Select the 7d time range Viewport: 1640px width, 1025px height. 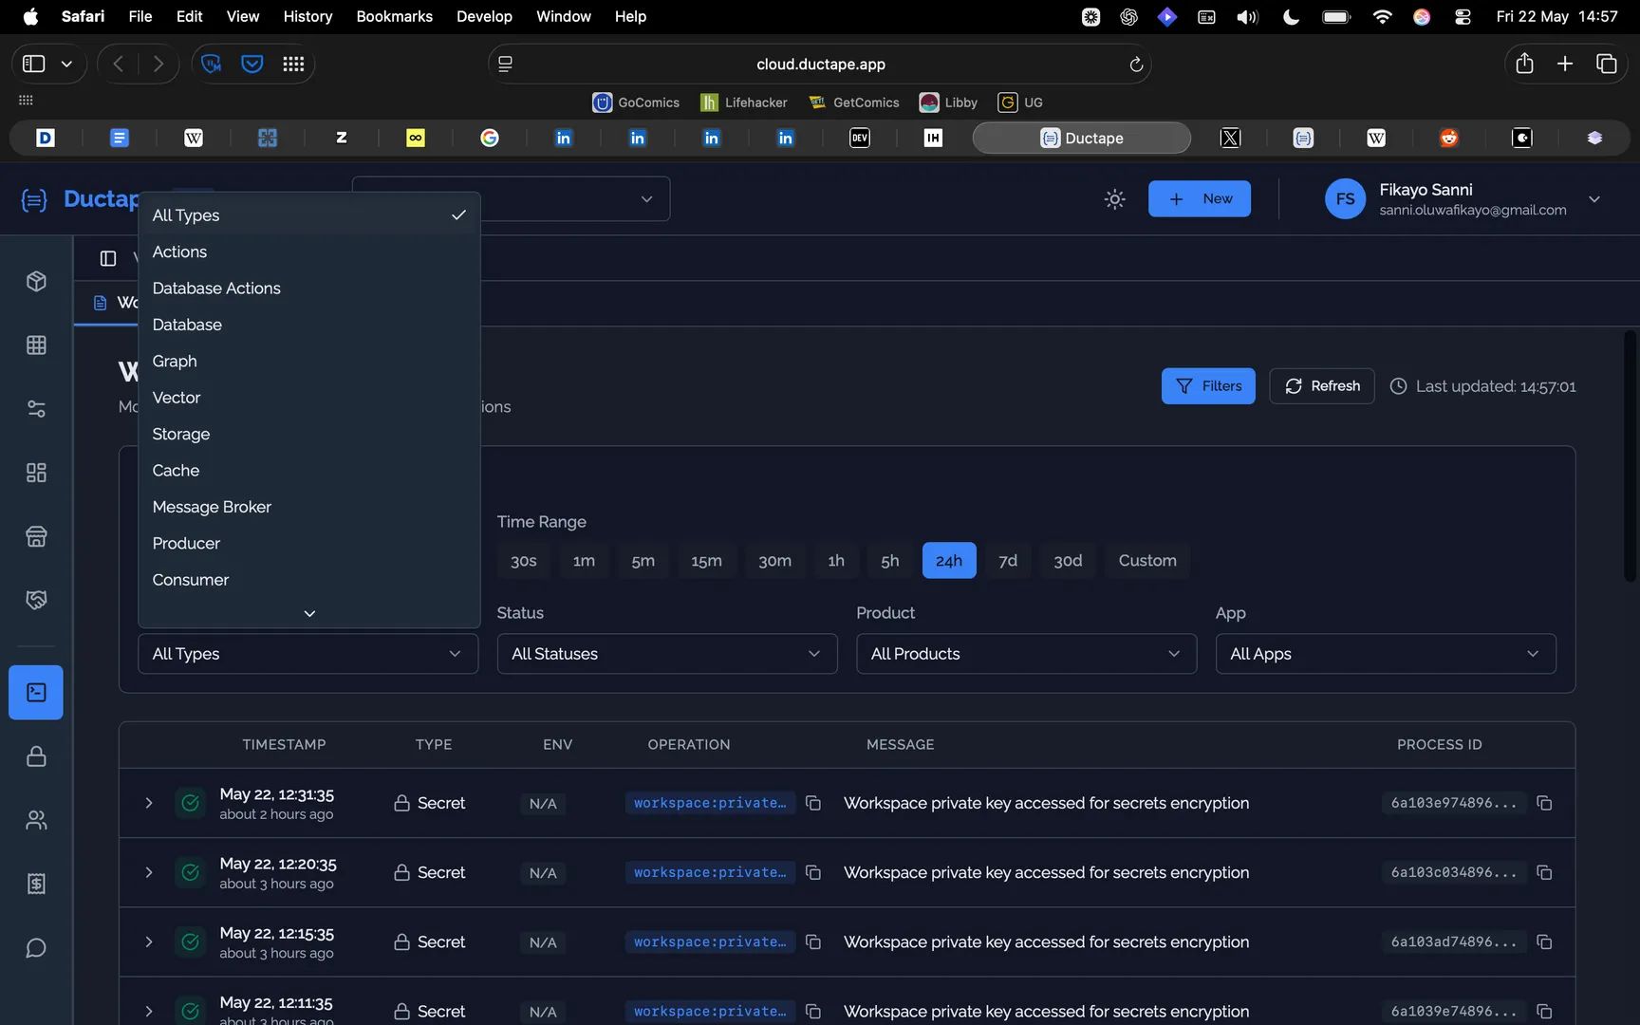[1008, 561]
